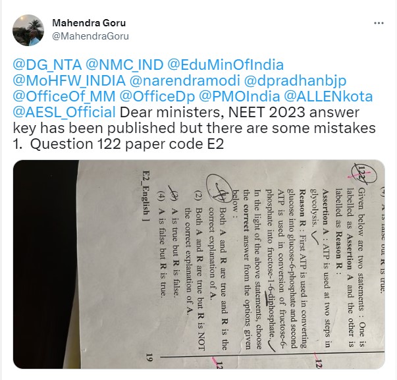Image resolution: width=397 pixels, height=380 pixels.
Task: Open the @narendramodi mention
Action: [185, 81]
